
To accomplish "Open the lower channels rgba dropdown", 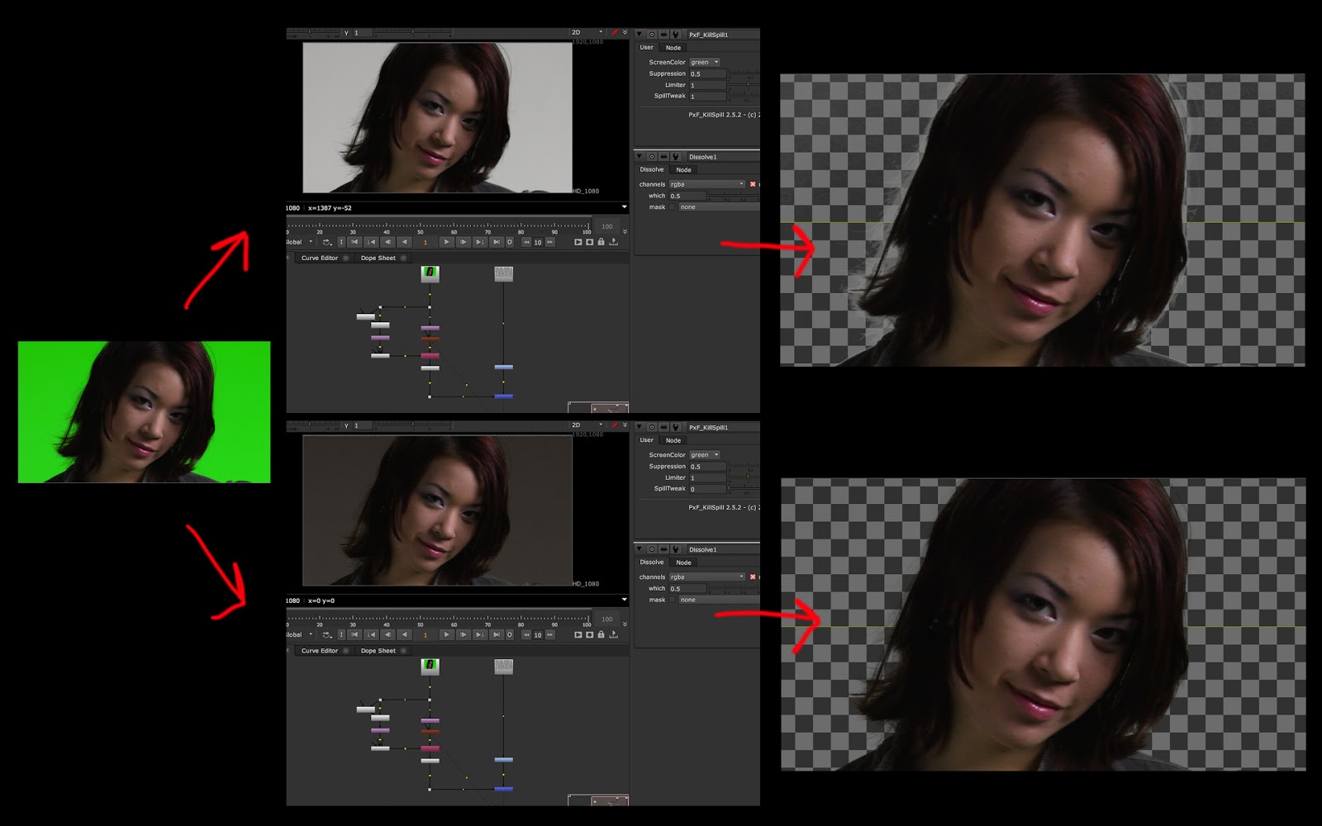I will coord(707,577).
